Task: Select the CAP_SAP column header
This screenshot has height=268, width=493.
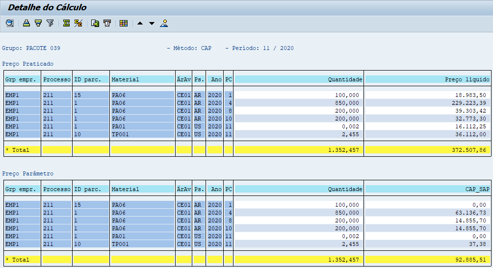Action: (427, 189)
